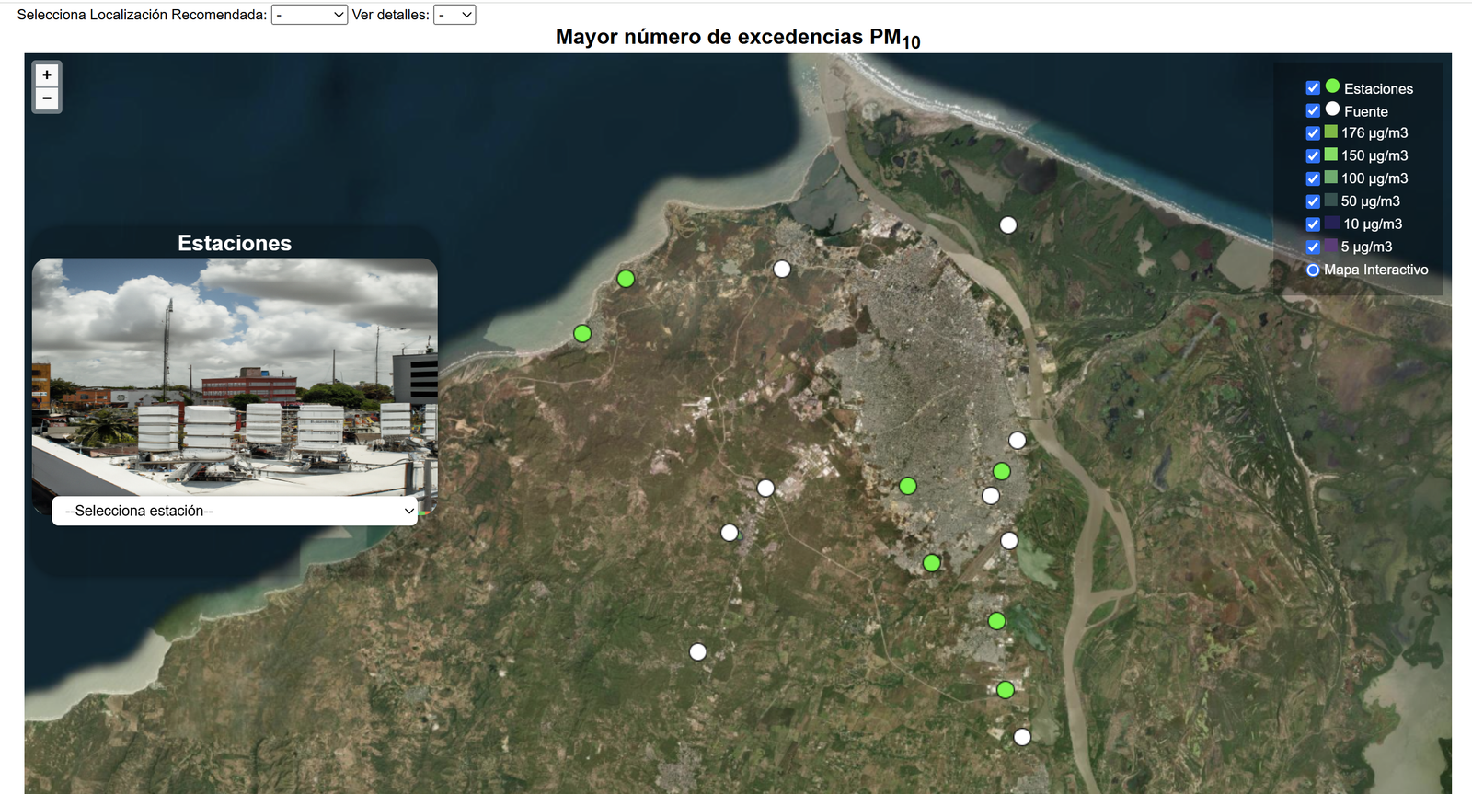Viewport: 1472px width, 794px height.
Task: Disable the 5 µg/m3 contour layer
Action: point(1313,247)
